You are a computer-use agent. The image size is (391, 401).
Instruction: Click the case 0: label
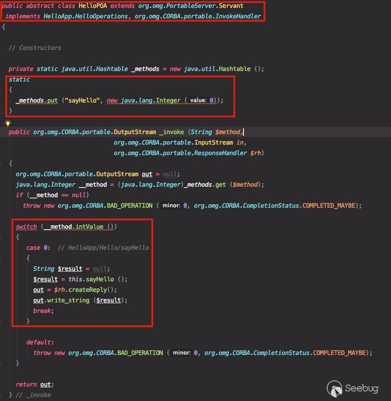click(x=39, y=248)
